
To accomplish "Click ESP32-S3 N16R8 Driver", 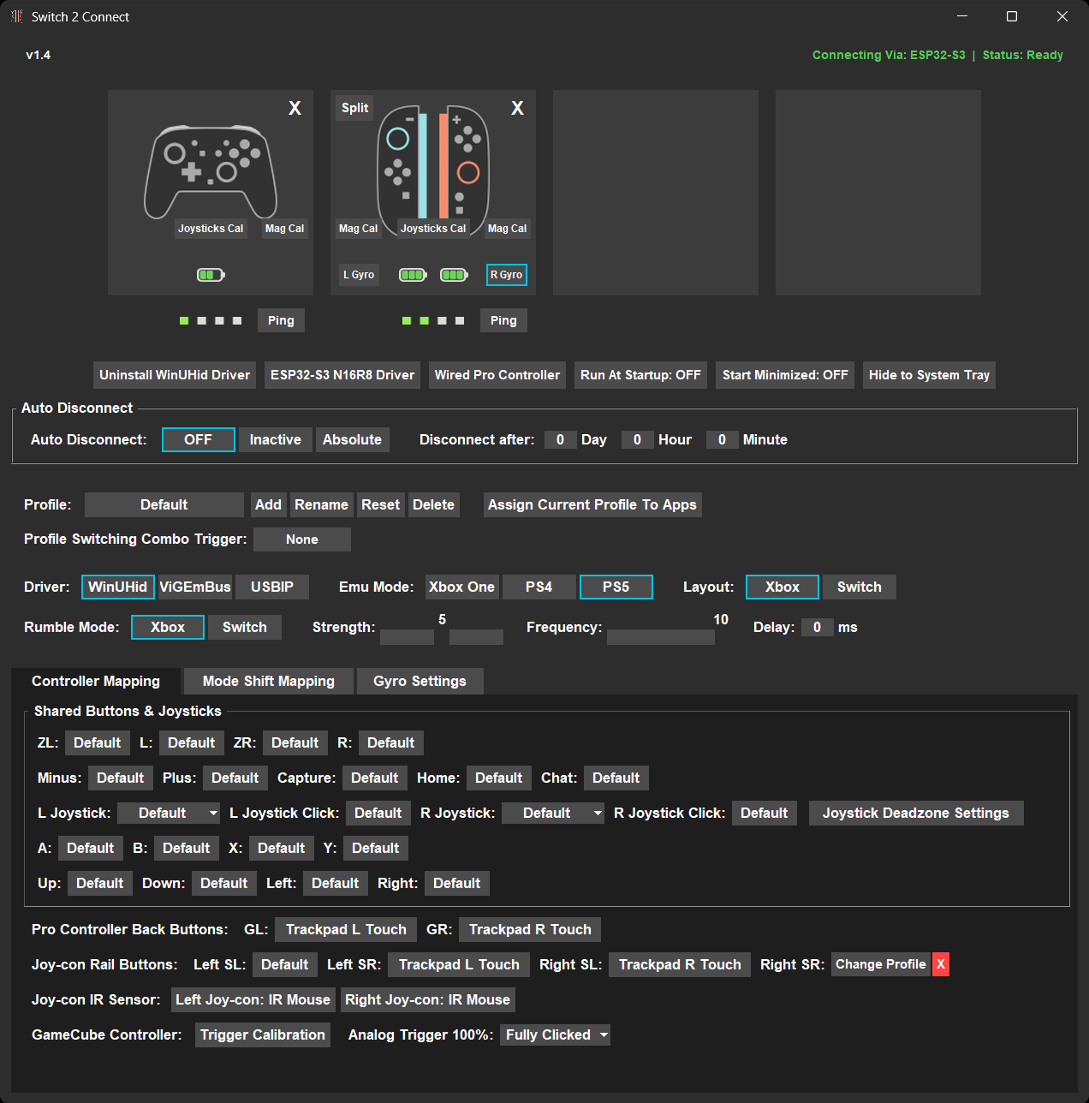I will [342, 375].
